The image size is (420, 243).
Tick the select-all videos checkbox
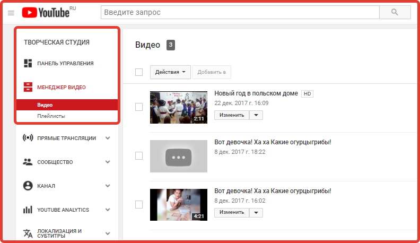click(139, 72)
